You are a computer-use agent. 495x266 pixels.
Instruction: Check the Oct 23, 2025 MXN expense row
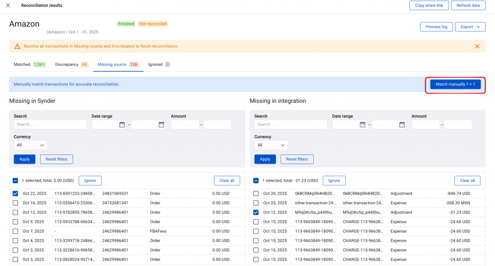coord(256,203)
